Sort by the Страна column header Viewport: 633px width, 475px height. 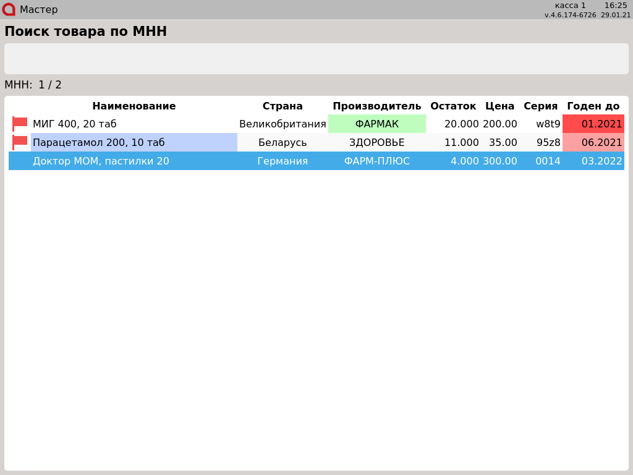coord(283,106)
